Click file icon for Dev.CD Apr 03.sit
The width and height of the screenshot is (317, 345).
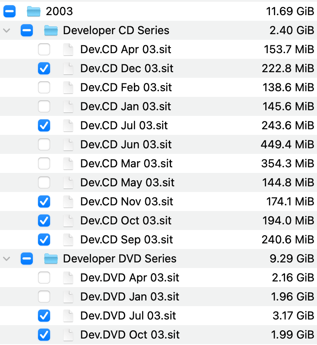click(x=68, y=49)
